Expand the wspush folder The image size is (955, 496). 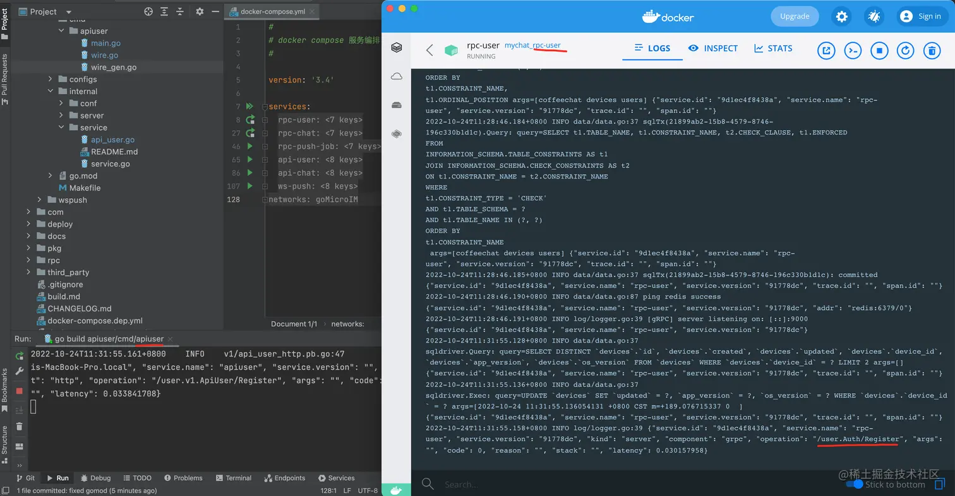click(39, 200)
